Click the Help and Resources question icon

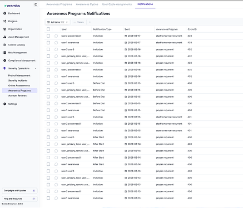(x=34, y=199)
